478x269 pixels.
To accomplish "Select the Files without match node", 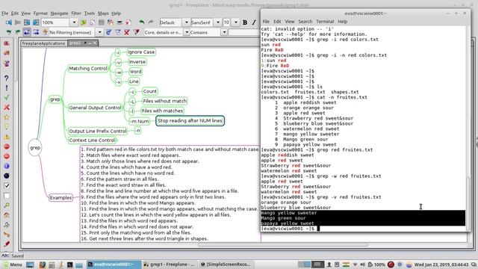I will [164, 101].
